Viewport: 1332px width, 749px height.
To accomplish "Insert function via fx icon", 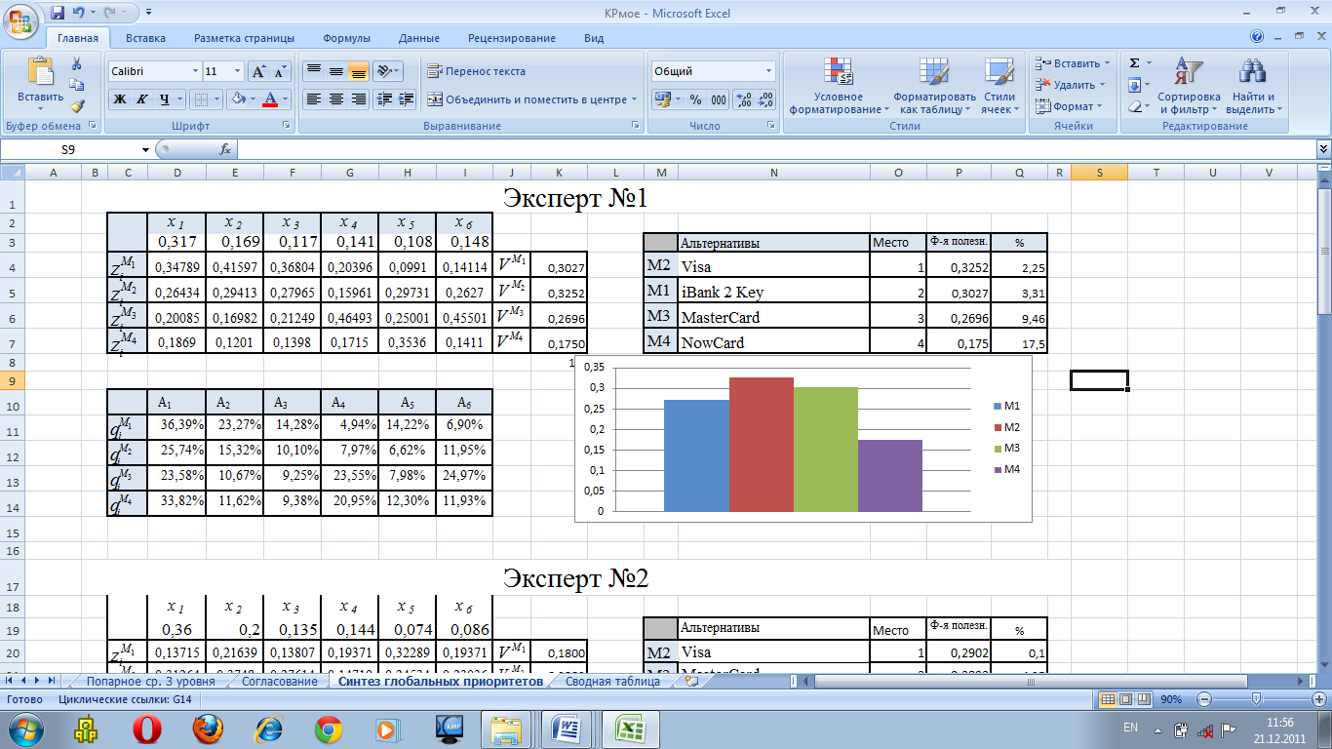I will tap(224, 149).
